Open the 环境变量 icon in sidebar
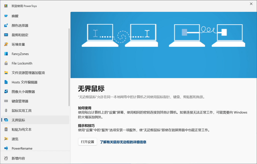This screenshot has width=257, height=164. click(x=6, y=44)
